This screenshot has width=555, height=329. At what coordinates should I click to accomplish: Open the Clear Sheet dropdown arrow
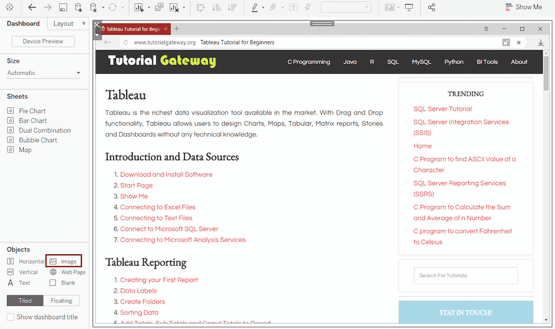[x=184, y=8]
